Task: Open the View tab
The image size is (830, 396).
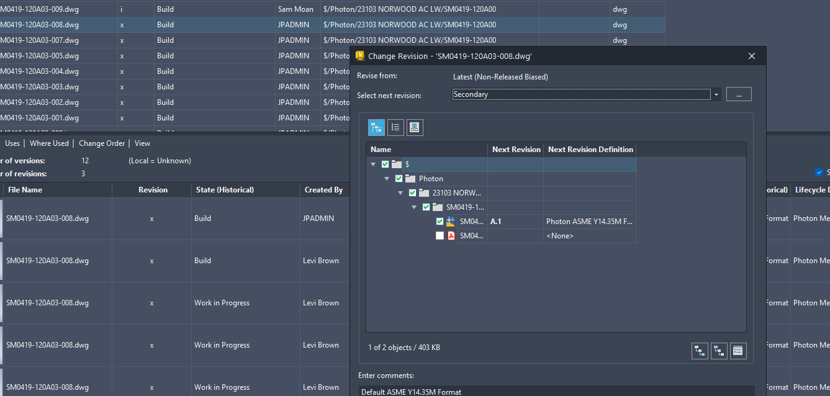Action: pyautogui.click(x=142, y=143)
